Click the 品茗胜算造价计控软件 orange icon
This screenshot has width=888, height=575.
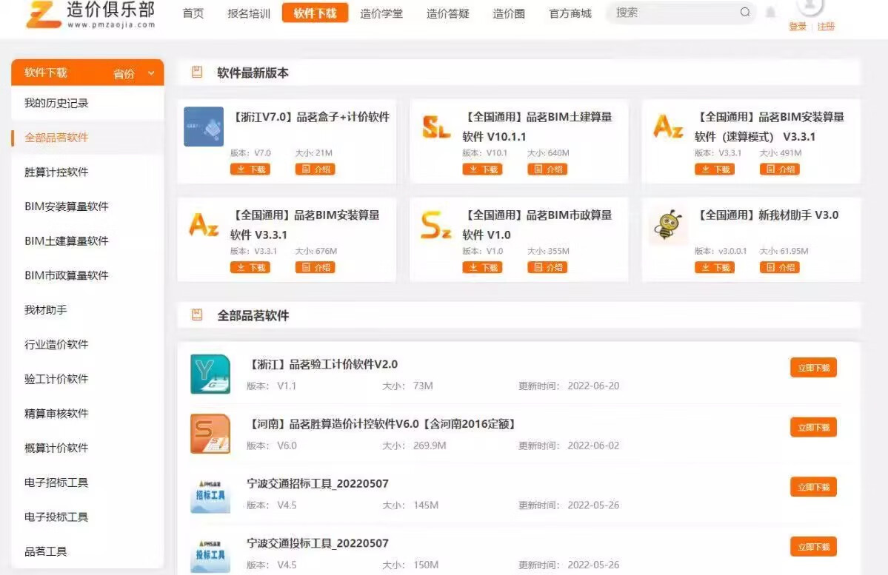[x=210, y=434]
